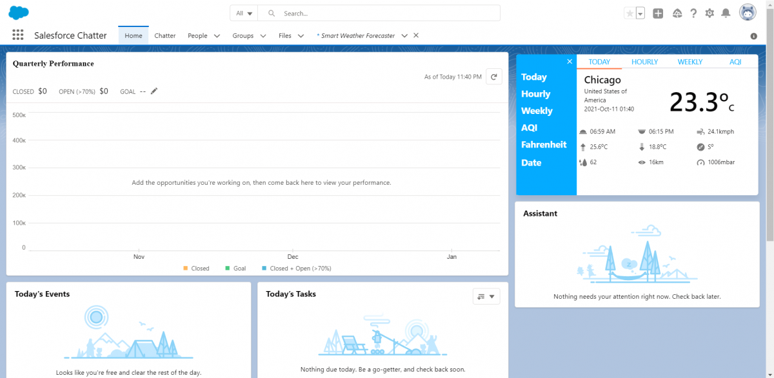
Task: Open the Global Actions plus menu
Action: coord(658,14)
